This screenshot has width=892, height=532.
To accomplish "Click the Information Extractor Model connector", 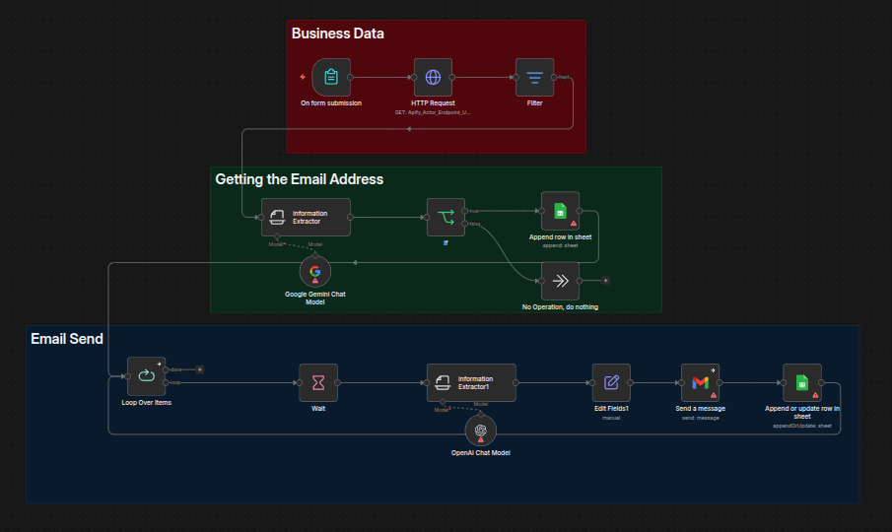I will (277, 236).
